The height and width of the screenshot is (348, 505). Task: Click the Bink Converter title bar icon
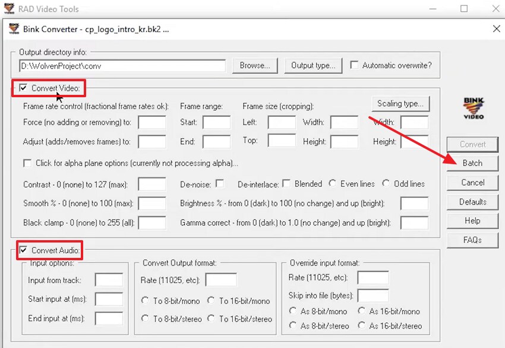point(14,28)
